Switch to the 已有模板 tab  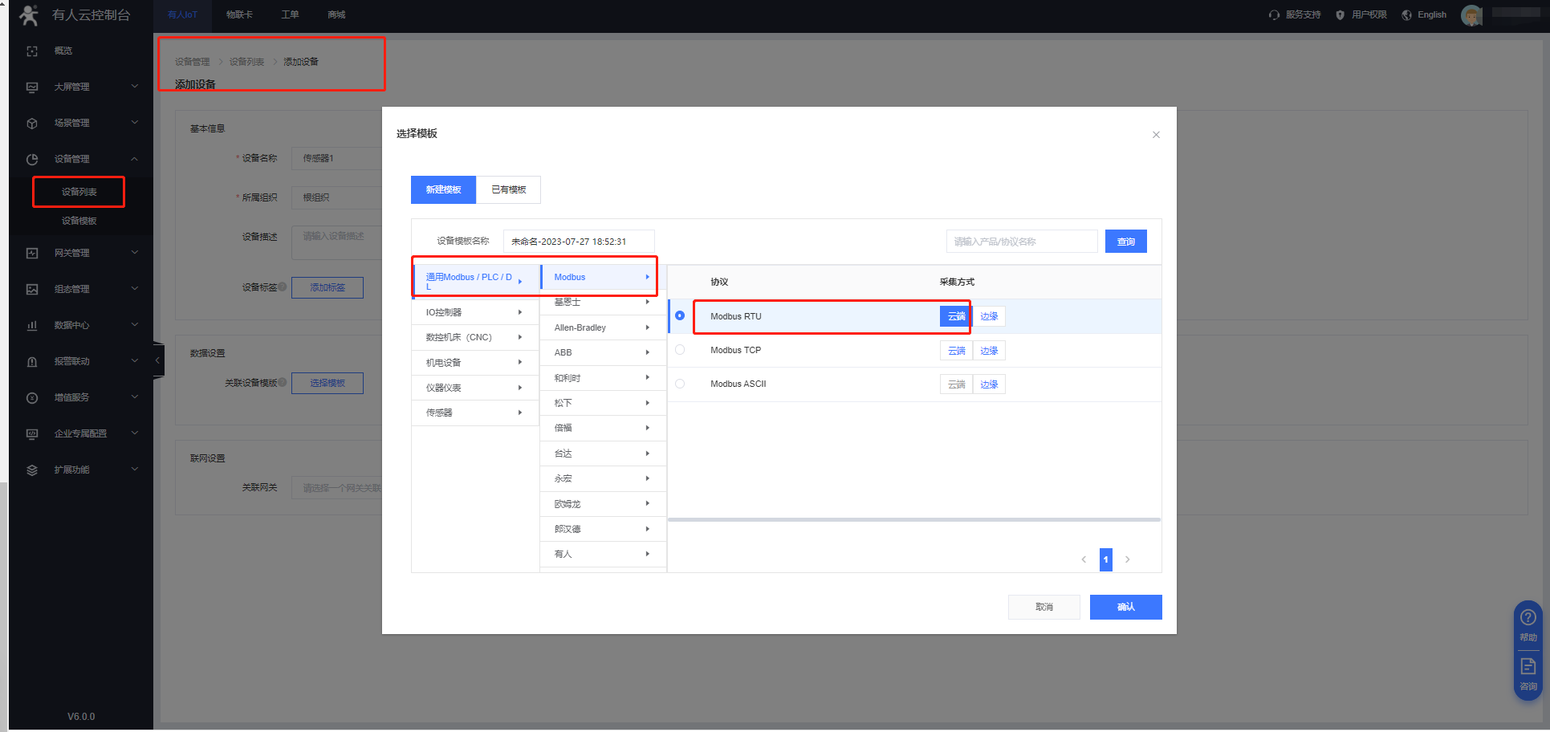tap(508, 190)
